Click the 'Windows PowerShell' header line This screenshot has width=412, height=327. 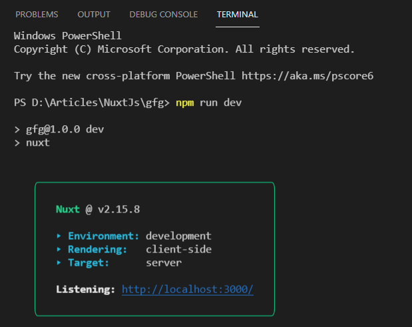68,36
